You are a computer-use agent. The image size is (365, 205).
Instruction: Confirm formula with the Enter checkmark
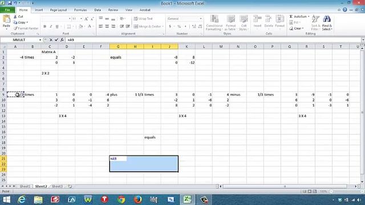(56, 40)
